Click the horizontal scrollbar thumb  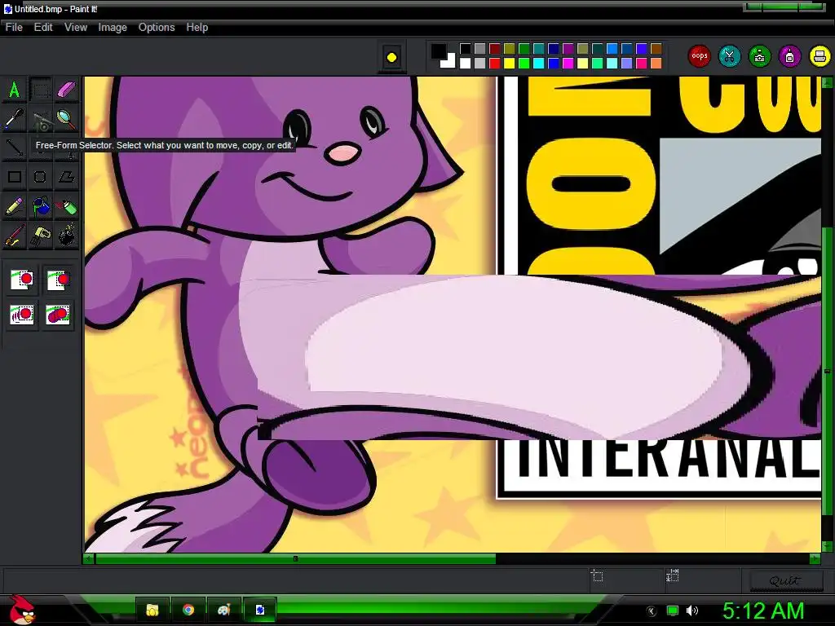pos(295,559)
